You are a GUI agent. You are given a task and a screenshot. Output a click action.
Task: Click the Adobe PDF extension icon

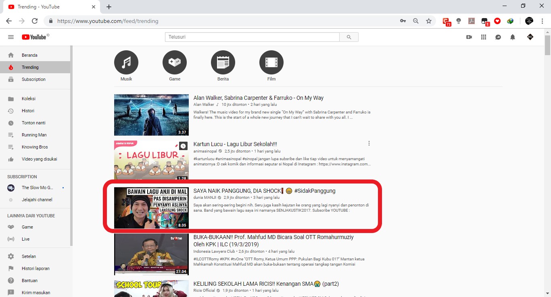[471, 21]
